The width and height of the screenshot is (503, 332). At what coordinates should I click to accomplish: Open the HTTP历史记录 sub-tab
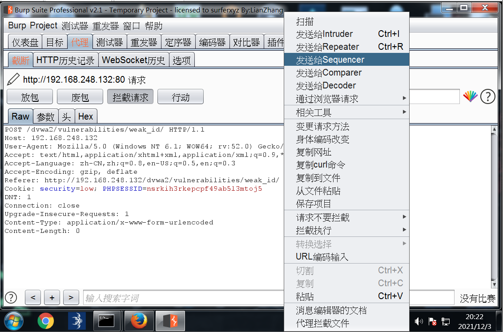(x=65, y=60)
